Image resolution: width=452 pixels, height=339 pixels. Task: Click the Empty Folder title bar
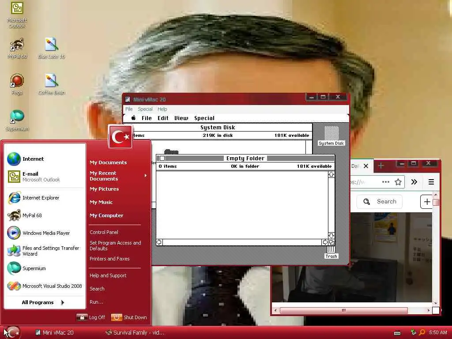point(245,158)
